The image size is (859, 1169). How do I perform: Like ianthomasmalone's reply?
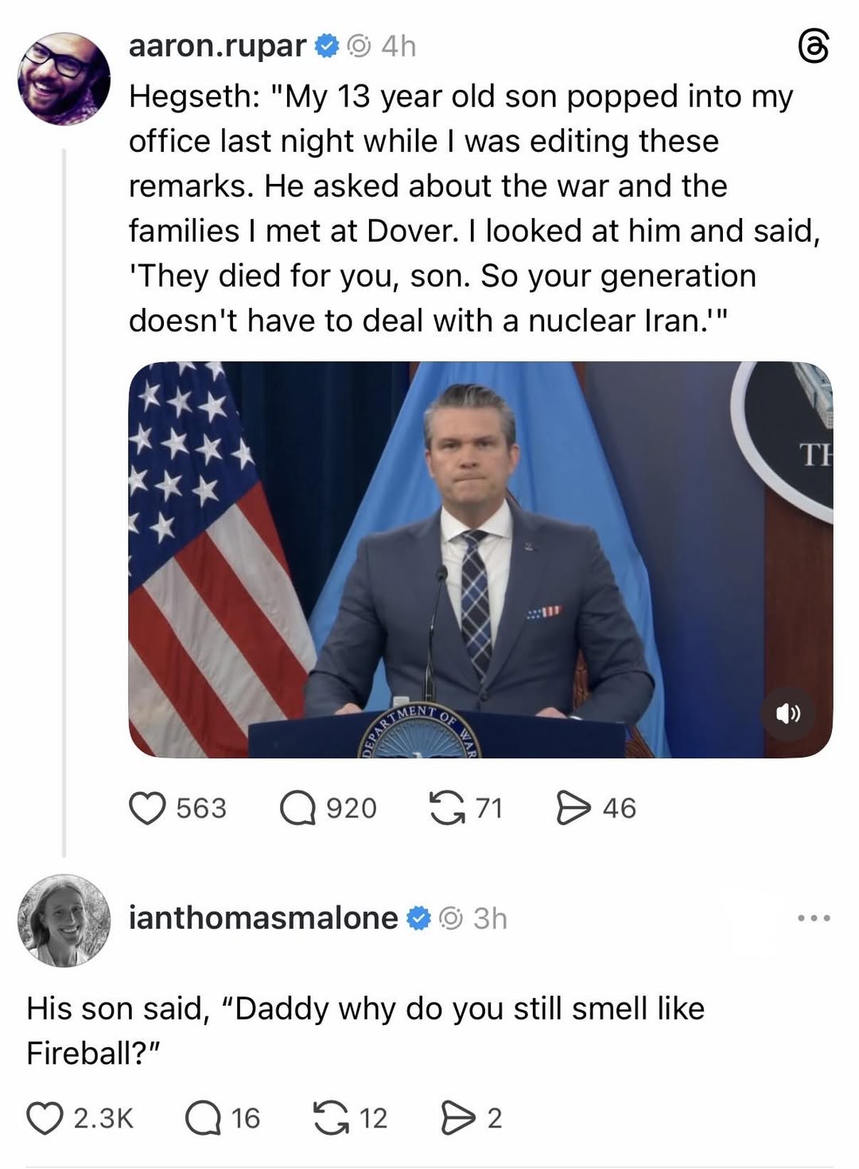[45, 1118]
